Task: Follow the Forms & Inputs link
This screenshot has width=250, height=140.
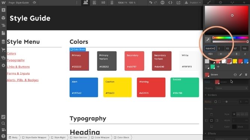Action: tap(18, 73)
